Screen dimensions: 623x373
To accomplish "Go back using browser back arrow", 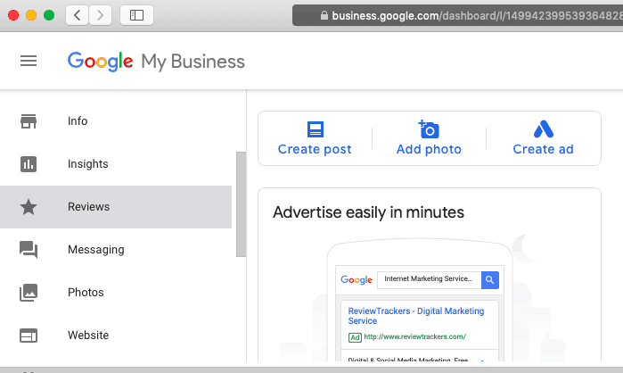I will click(78, 15).
